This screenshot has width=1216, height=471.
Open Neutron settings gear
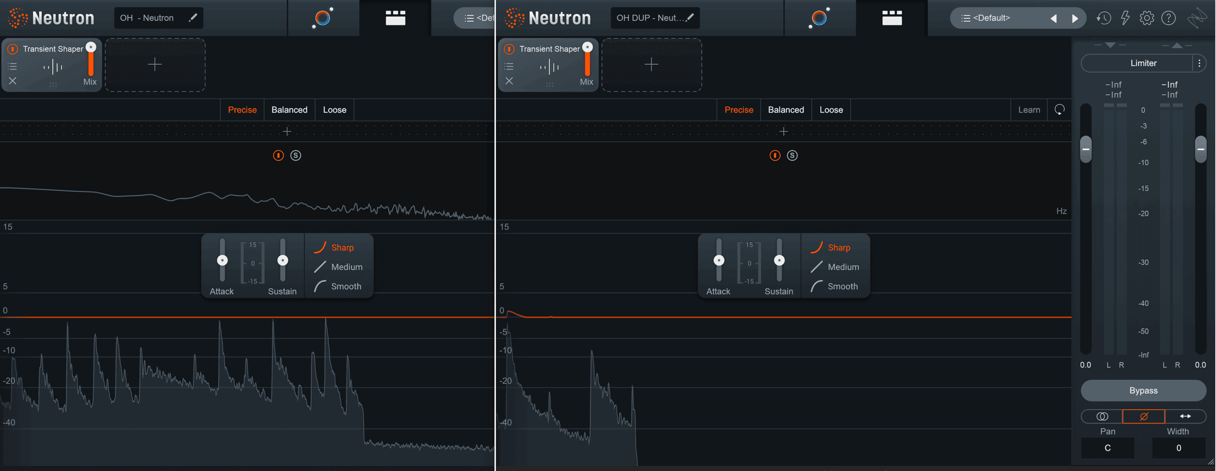click(x=1147, y=18)
